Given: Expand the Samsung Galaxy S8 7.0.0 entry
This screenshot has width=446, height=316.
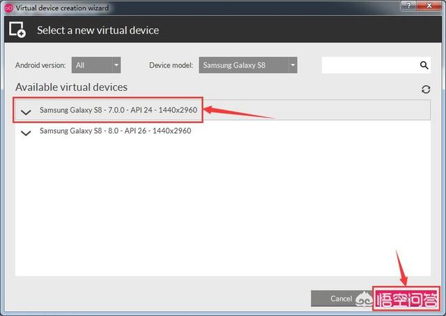Looking at the screenshot, I should pos(26,112).
